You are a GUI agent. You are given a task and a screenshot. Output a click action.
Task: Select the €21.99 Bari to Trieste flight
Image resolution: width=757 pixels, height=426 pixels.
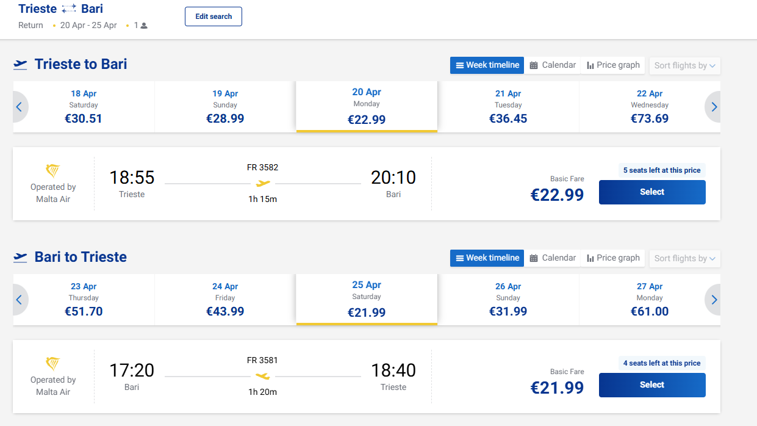tap(652, 385)
